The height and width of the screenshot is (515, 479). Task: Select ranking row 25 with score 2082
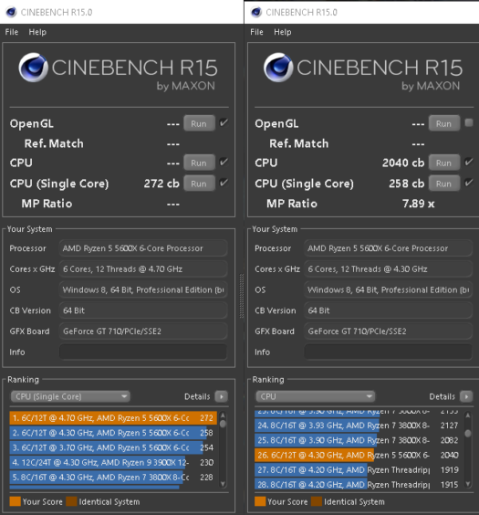pyautogui.click(x=359, y=440)
